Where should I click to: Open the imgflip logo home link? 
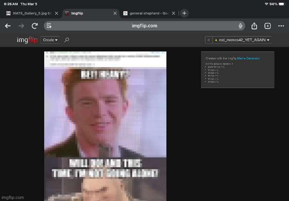(27, 40)
